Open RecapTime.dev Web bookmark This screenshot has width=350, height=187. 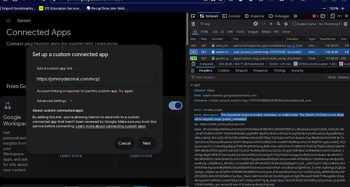108,9
